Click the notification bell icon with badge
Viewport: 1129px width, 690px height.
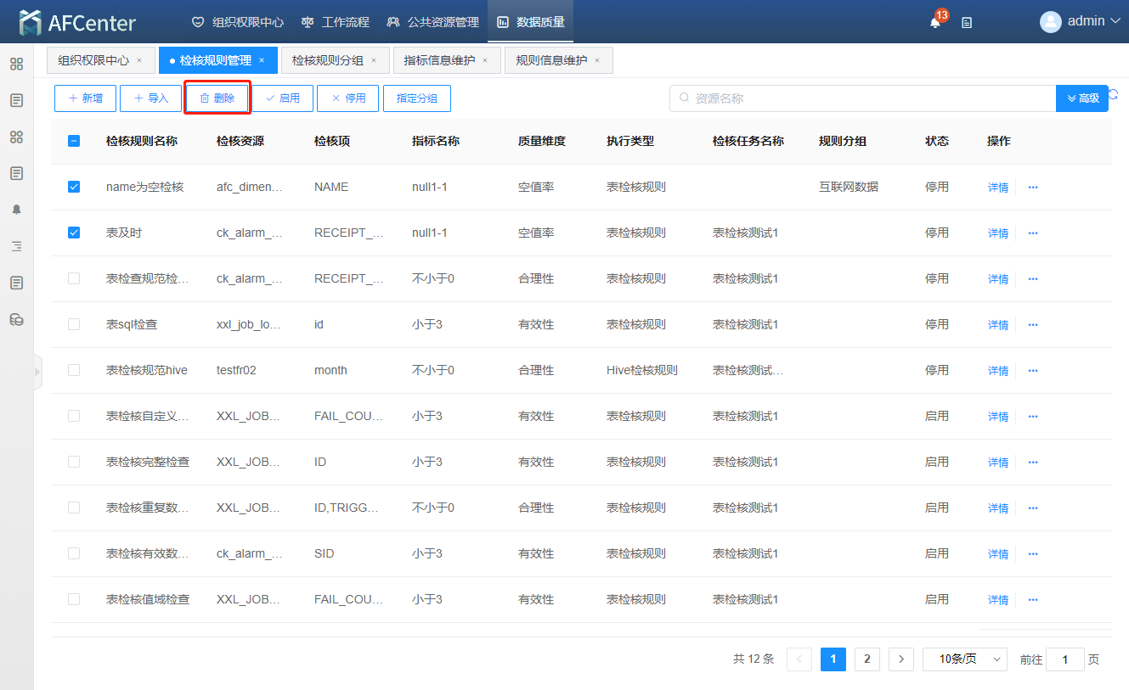click(935, 23)
